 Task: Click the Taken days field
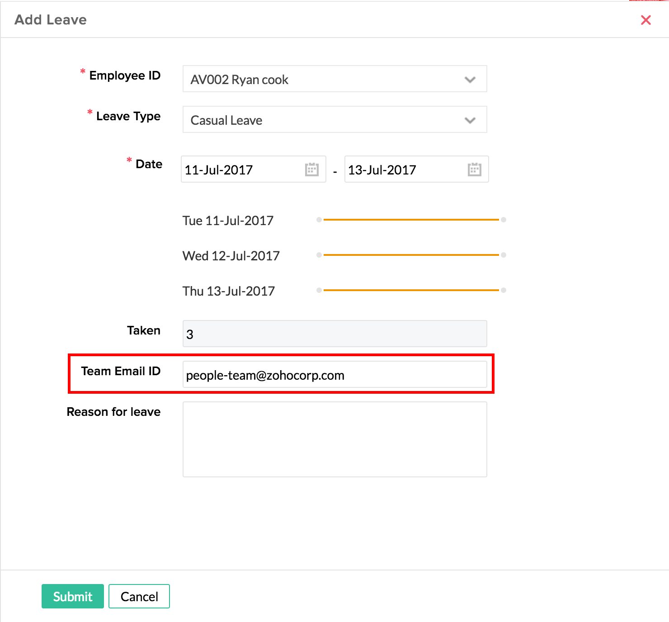coord(335,334)
